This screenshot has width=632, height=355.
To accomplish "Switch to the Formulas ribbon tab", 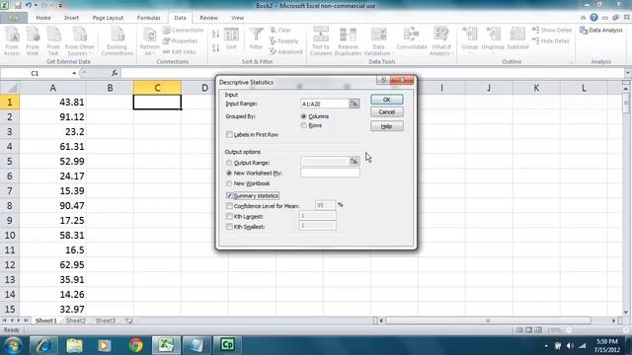I will [148, 18].
